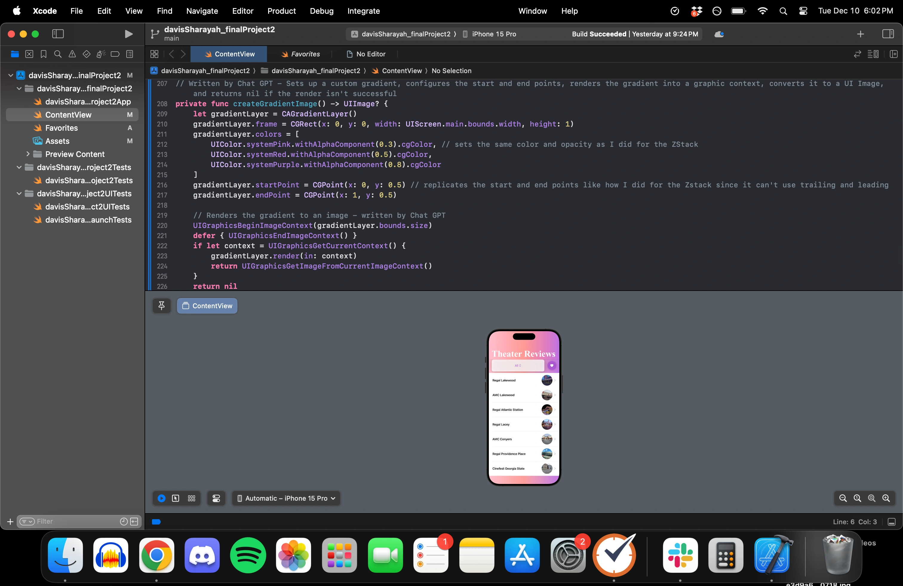903x586 pixels.
Task: Collapse the davisSharay...roject2Tests group
Action: 19,168
